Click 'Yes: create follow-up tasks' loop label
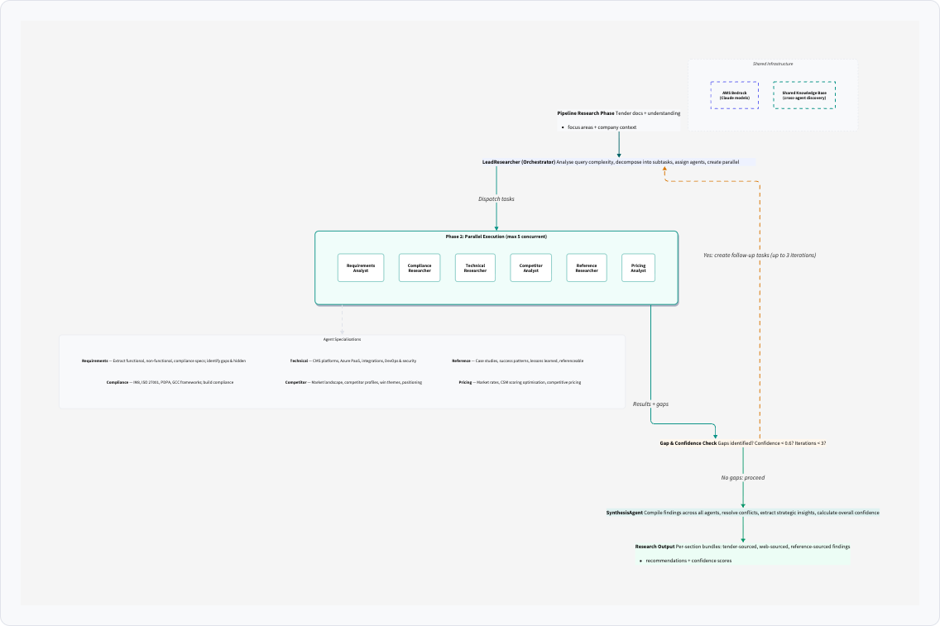The image size is (940, 626). click(x=759, y=256)
